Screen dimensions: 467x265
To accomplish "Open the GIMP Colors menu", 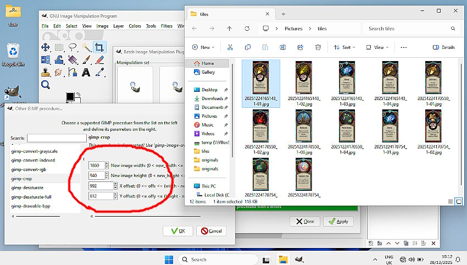I will [135, 26].
